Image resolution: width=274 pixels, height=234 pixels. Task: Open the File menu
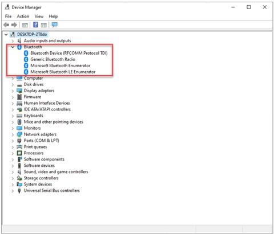(x=8, y=17)
